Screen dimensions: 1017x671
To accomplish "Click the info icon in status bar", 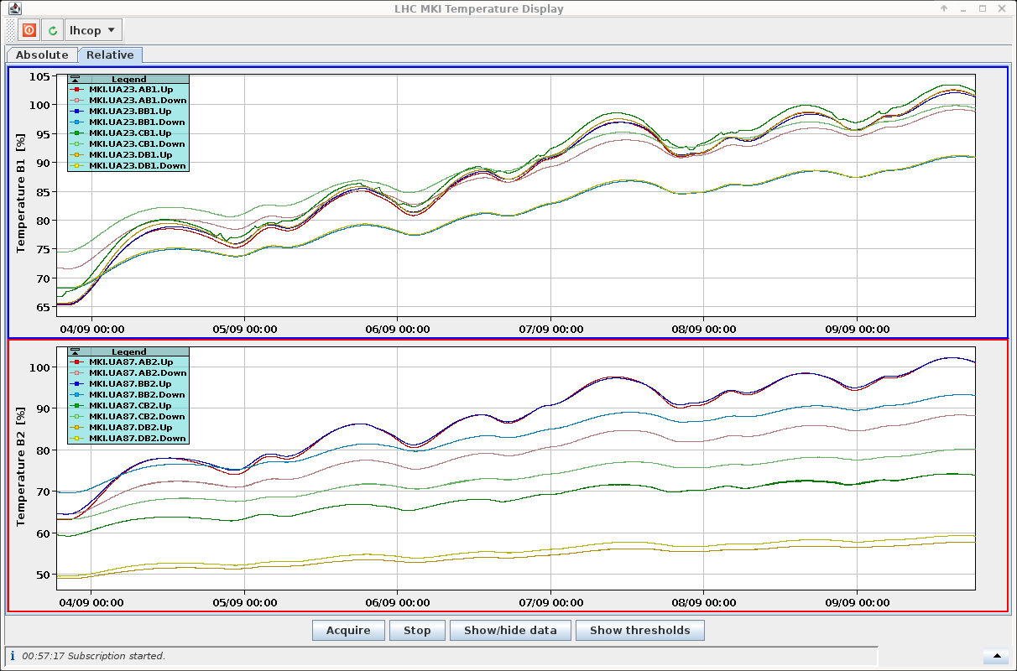I will coord(13,656).
